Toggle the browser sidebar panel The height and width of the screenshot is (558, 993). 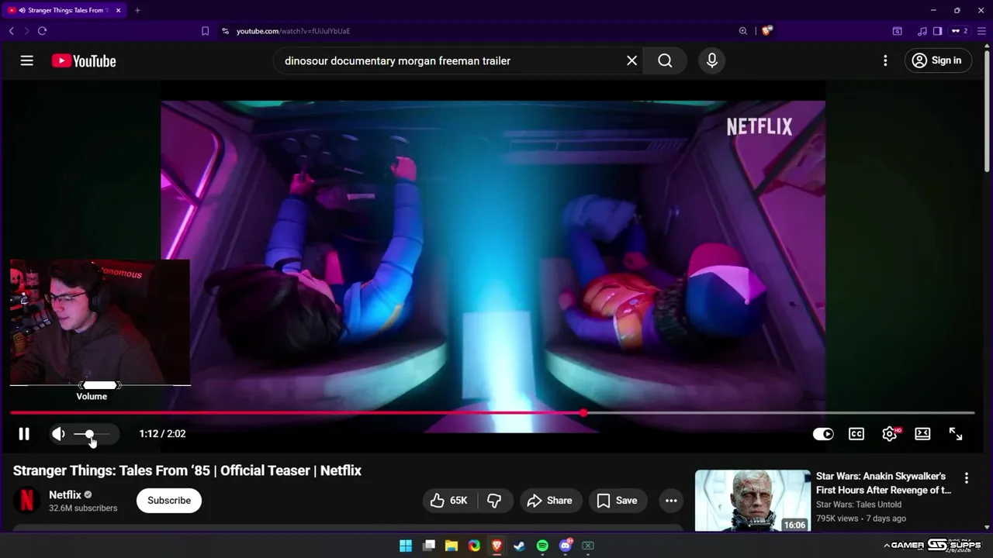937,31
